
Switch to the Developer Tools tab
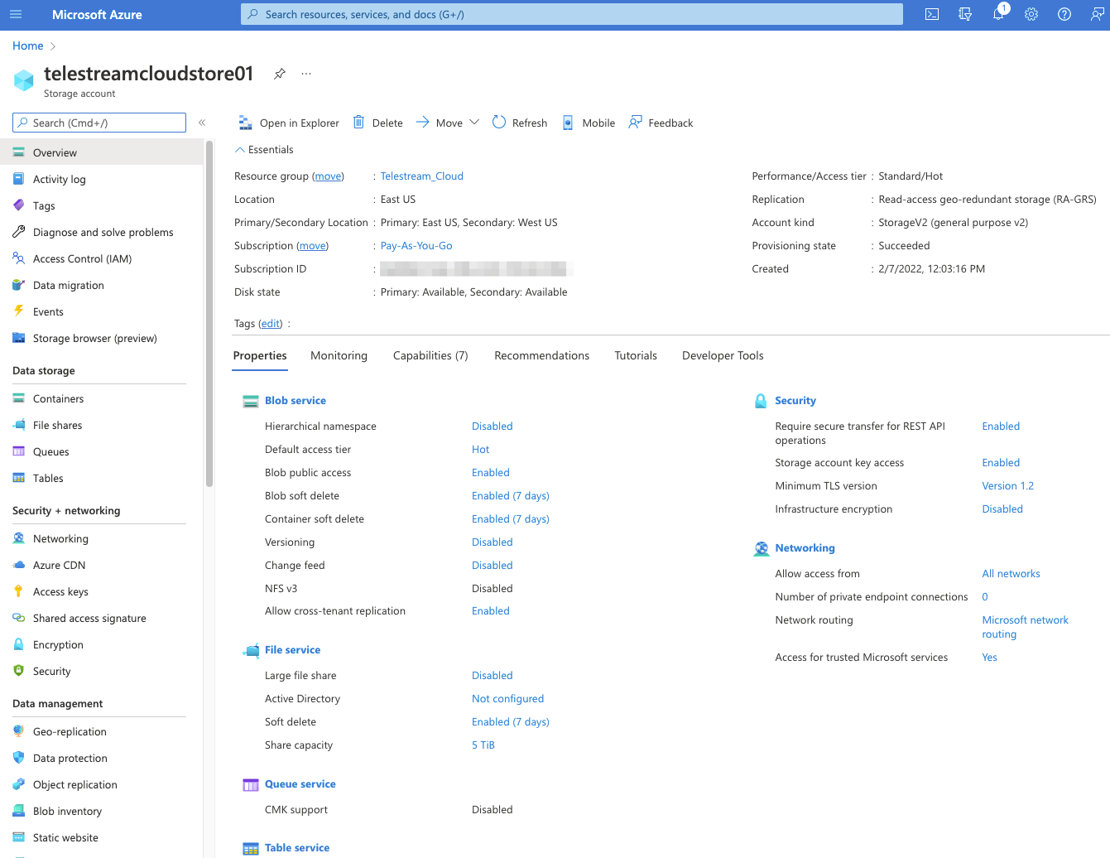[723, 355]
